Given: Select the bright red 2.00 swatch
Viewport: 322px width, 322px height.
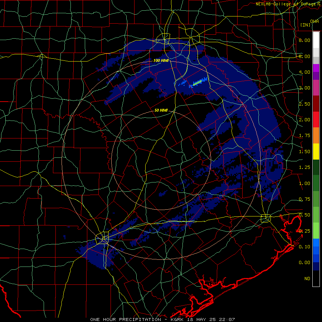Looking at the screenshot, I should pyautogui.click(x=316, y=119).
